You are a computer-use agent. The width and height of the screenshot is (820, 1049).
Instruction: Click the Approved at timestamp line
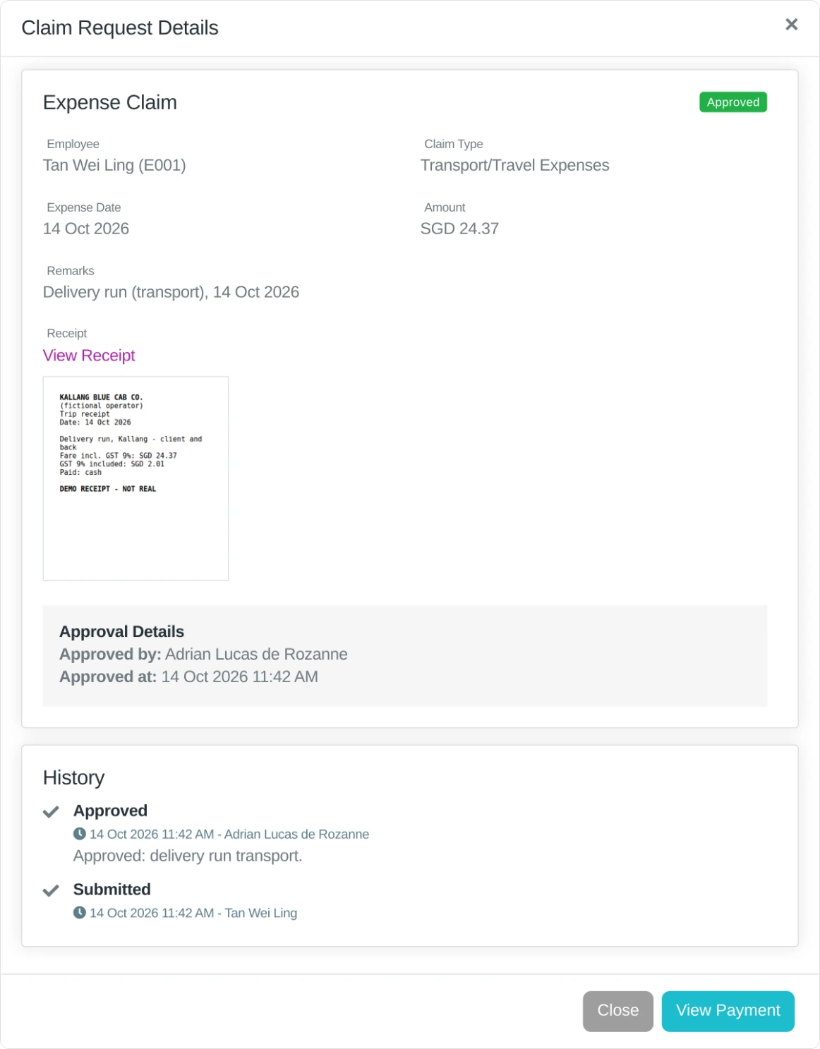coord(188,677)
